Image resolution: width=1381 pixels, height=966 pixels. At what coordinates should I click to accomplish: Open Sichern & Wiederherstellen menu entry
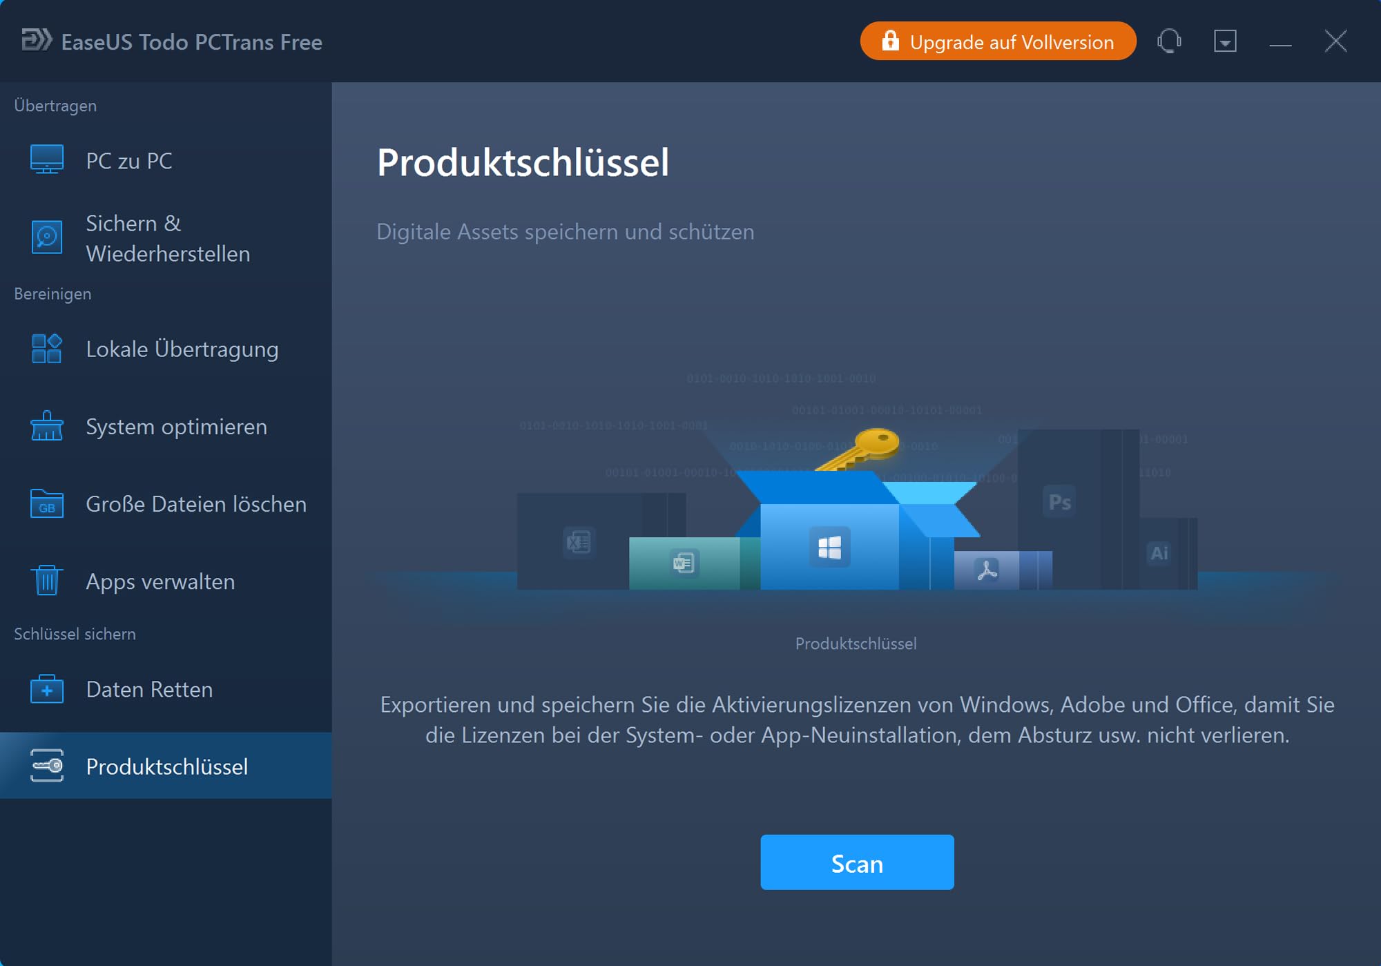tap(166, 238)
